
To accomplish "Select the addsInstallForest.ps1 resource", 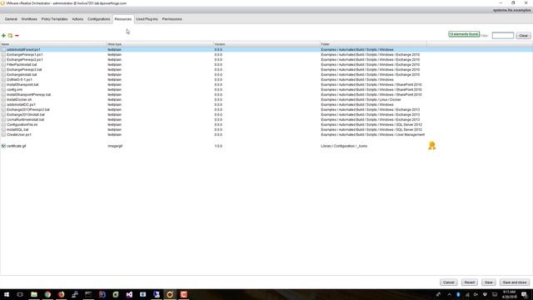I will (23, 50).
